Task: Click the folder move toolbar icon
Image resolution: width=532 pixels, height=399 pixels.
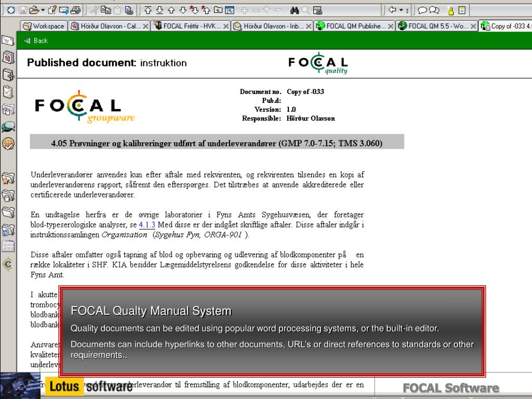Action: pyautogui.click(x=218, y=10)
